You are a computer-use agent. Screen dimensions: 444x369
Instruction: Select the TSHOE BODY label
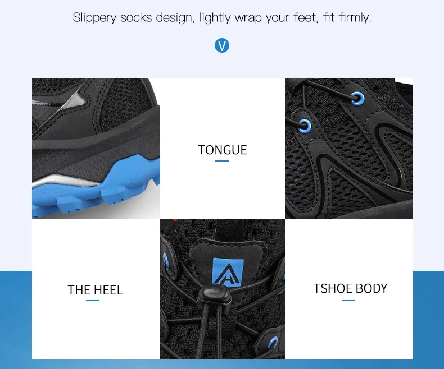coord(350,288)
